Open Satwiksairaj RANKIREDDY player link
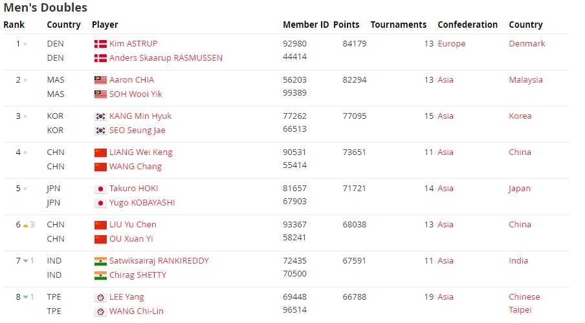 [x=159, y=260]
